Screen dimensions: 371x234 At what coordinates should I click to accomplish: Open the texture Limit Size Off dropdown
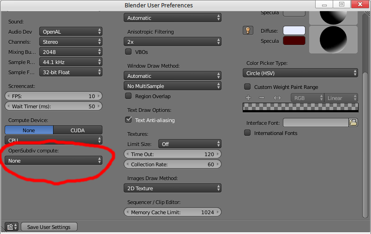[x=190, y=144]
